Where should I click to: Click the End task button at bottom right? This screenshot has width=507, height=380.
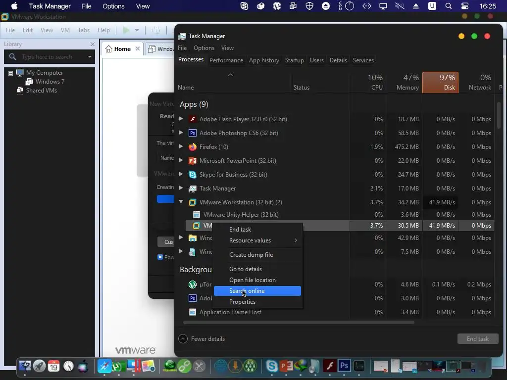tap(478, 338)
